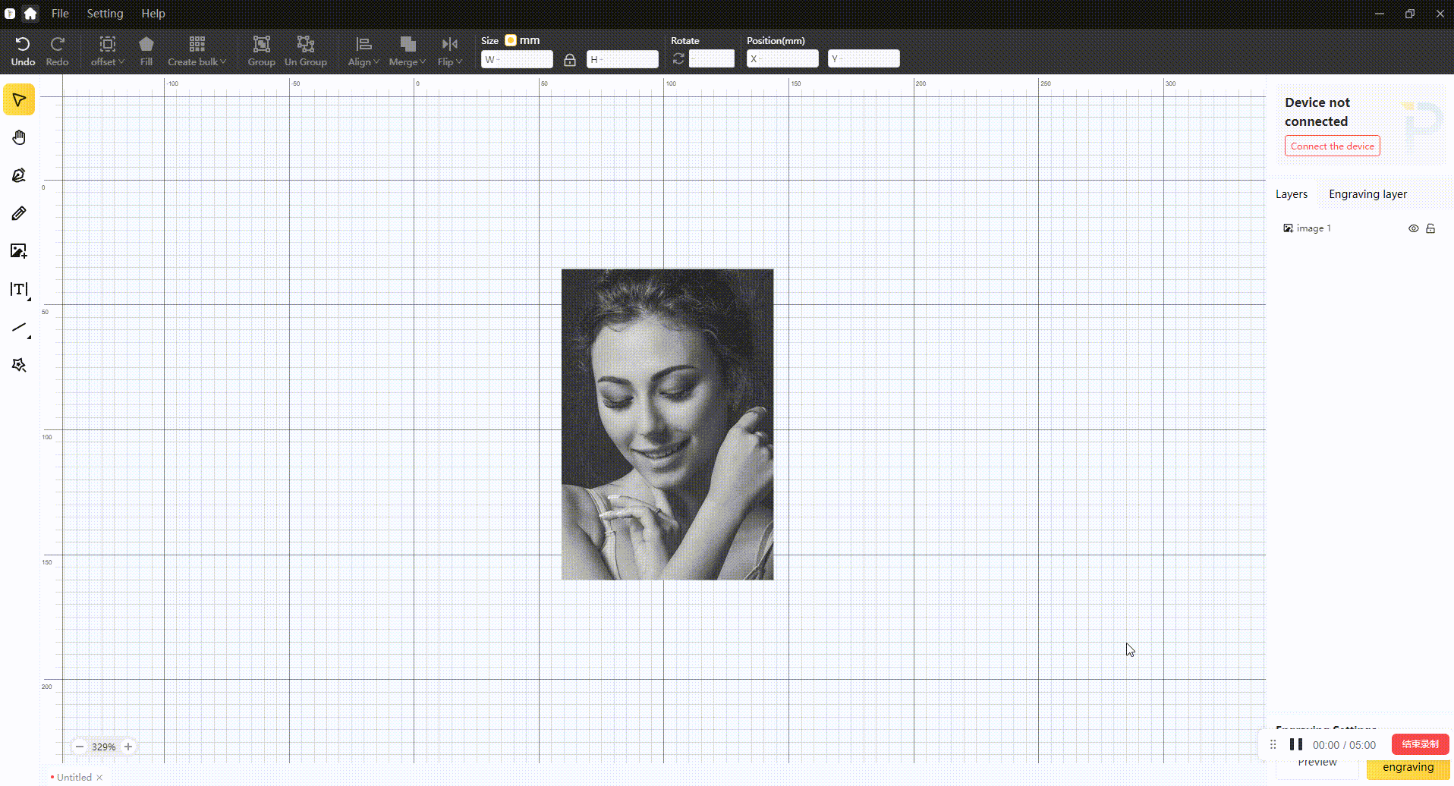Apply Fill to selection
Screen dimensions: 1454x786
(146, 52)
